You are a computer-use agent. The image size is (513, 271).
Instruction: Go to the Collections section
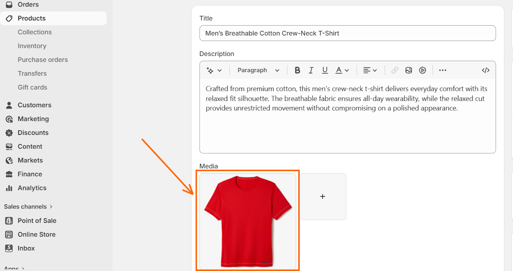[35, 32]
